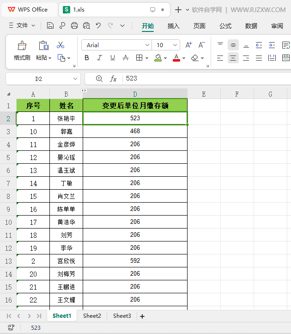Image resolution: width=291 pixels, height=334 pixels.
Task: Open Borders dropdown arrow
Action: click(147, 58)
